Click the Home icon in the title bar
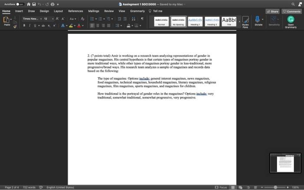This screenshot has width=304, height=190. pyautogui.click(x=29, y=4)
